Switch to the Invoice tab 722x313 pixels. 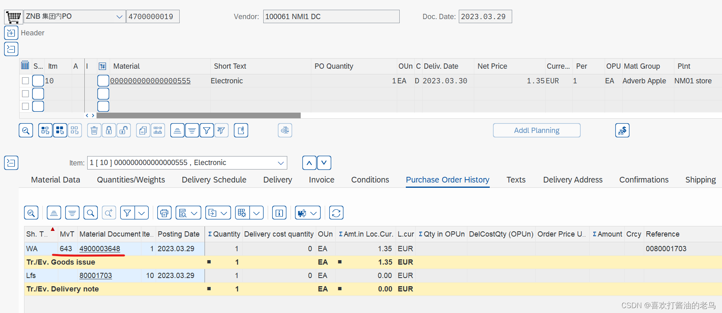point(321,180)
